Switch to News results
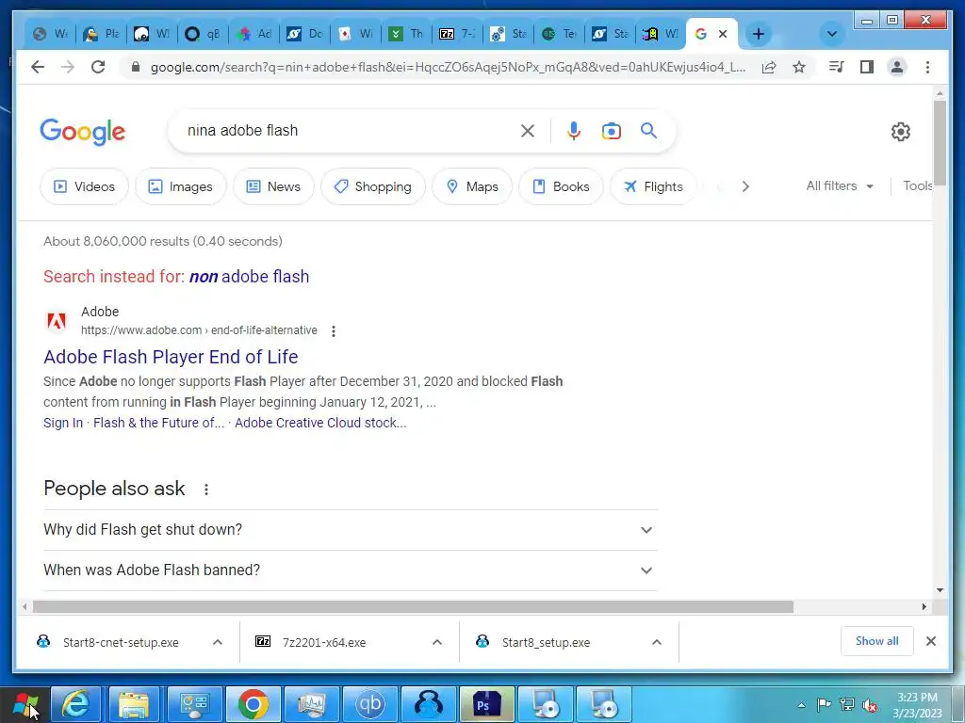This screenshot has height=723, width=965. (274, 186)
